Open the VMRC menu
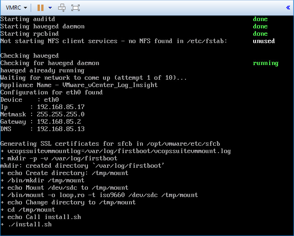The image size is (294, 236). 16,8
